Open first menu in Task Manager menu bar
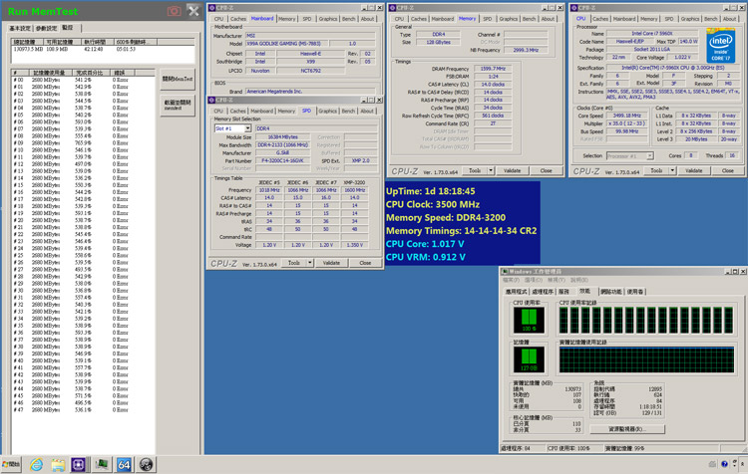This screenshot has width=748, height=474. click(513, 280)
